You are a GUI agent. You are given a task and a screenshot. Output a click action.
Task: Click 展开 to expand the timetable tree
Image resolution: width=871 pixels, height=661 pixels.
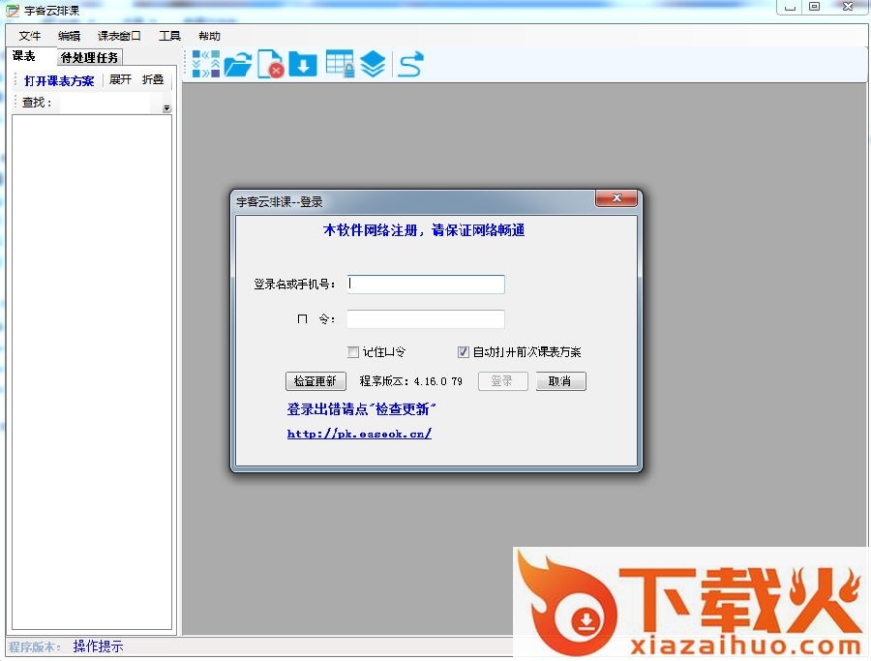120,80
